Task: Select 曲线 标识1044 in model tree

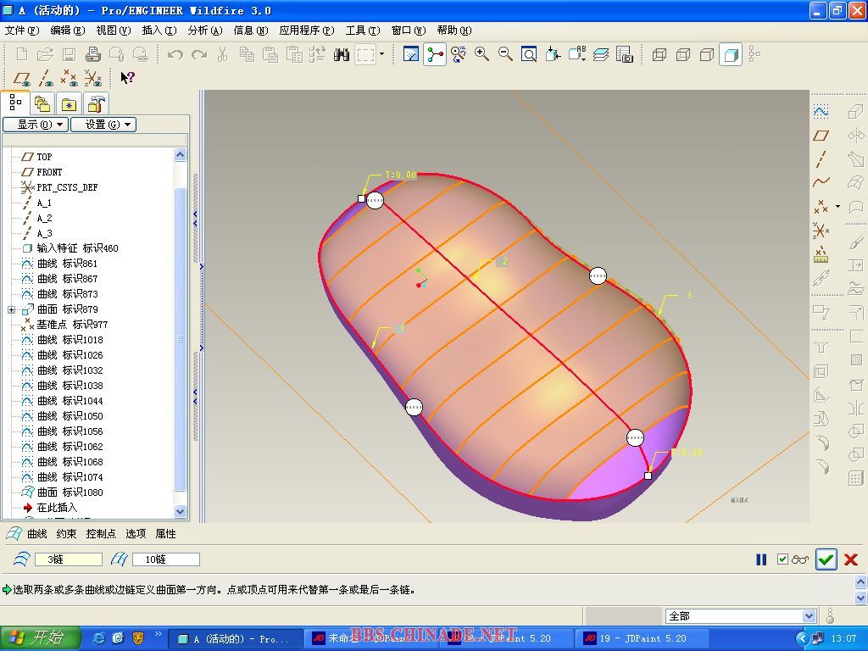Action: pos(70,401)
